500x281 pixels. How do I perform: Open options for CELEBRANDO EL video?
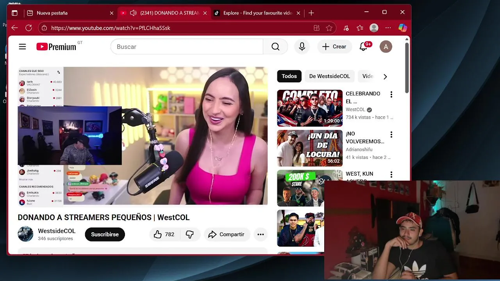(x=391, y=94)
